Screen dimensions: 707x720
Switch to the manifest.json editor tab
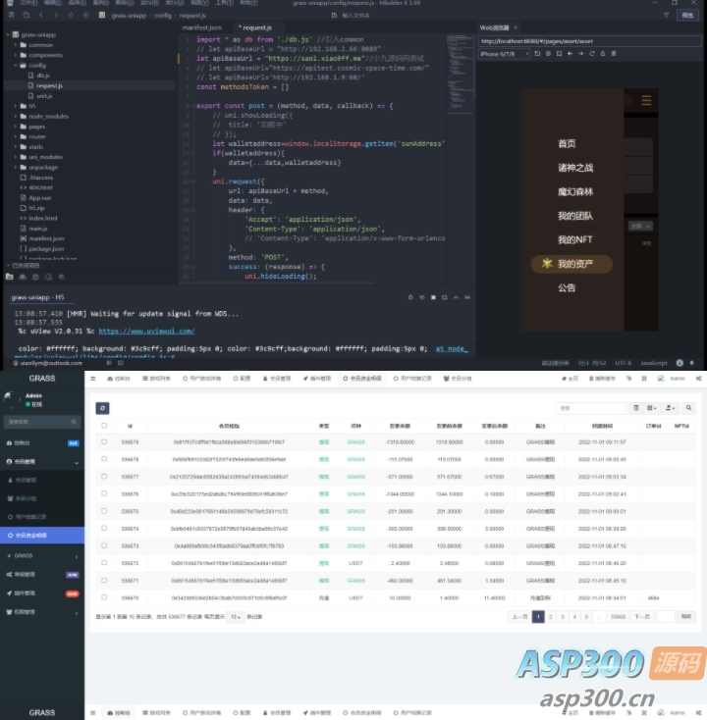click(x=202, y=28)
